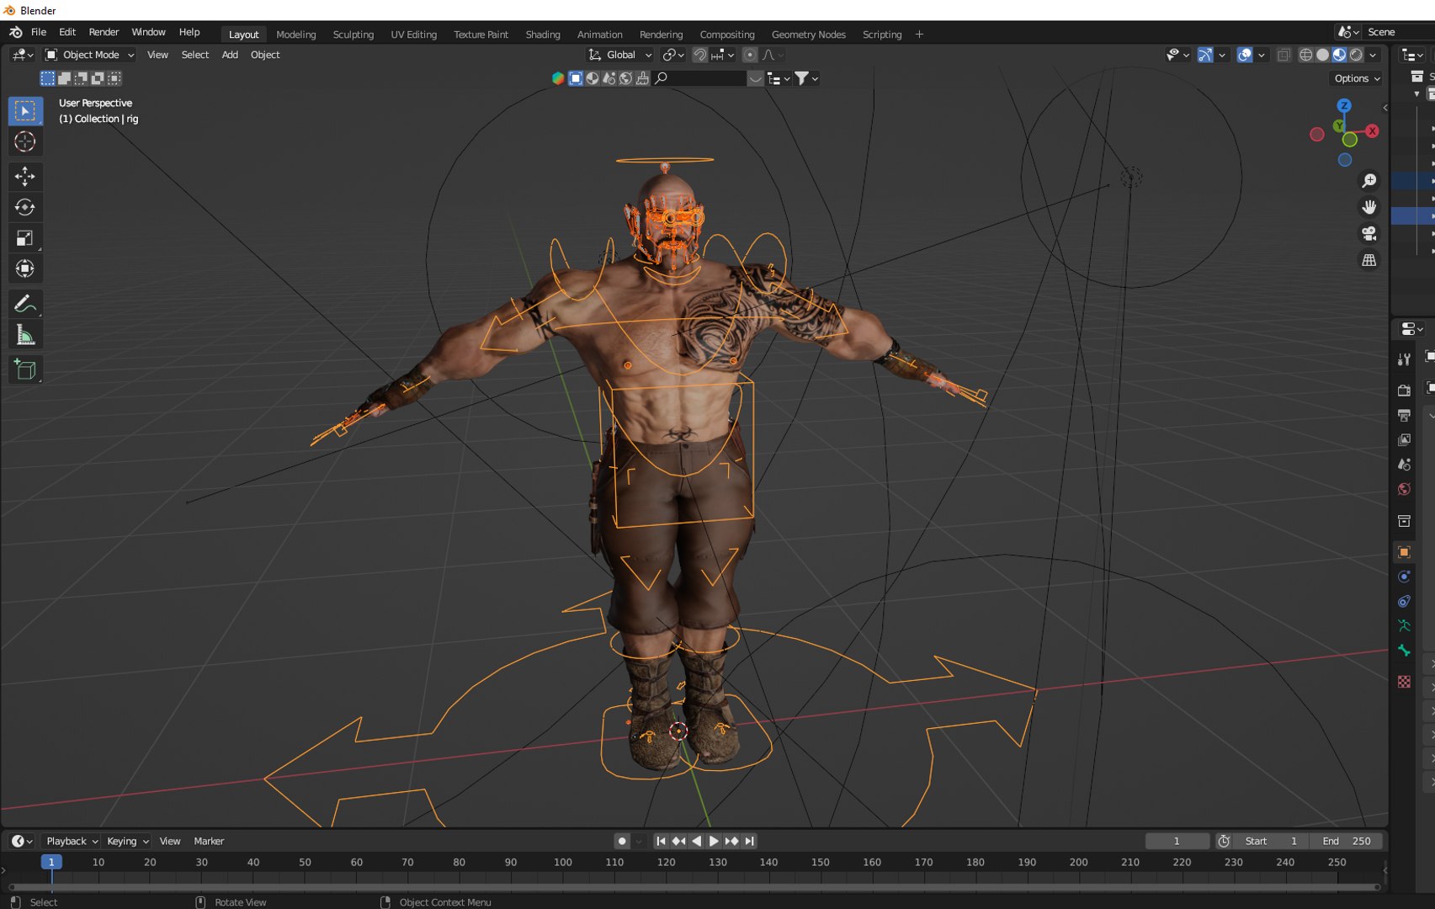
Task: Open the Render properties tab icon
Action: 1404,391
